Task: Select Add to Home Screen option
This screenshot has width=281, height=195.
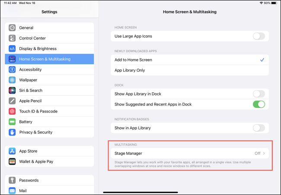Action: pos(190,60)
